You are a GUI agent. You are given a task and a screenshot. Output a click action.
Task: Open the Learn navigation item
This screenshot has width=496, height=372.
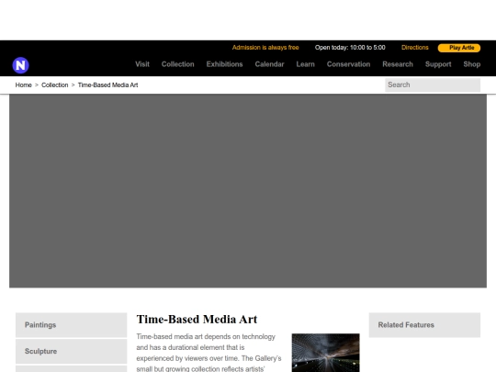[x=306, y=64]
